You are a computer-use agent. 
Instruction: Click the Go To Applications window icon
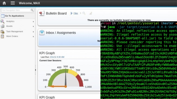pyautogui.click(x=3, y=16)
